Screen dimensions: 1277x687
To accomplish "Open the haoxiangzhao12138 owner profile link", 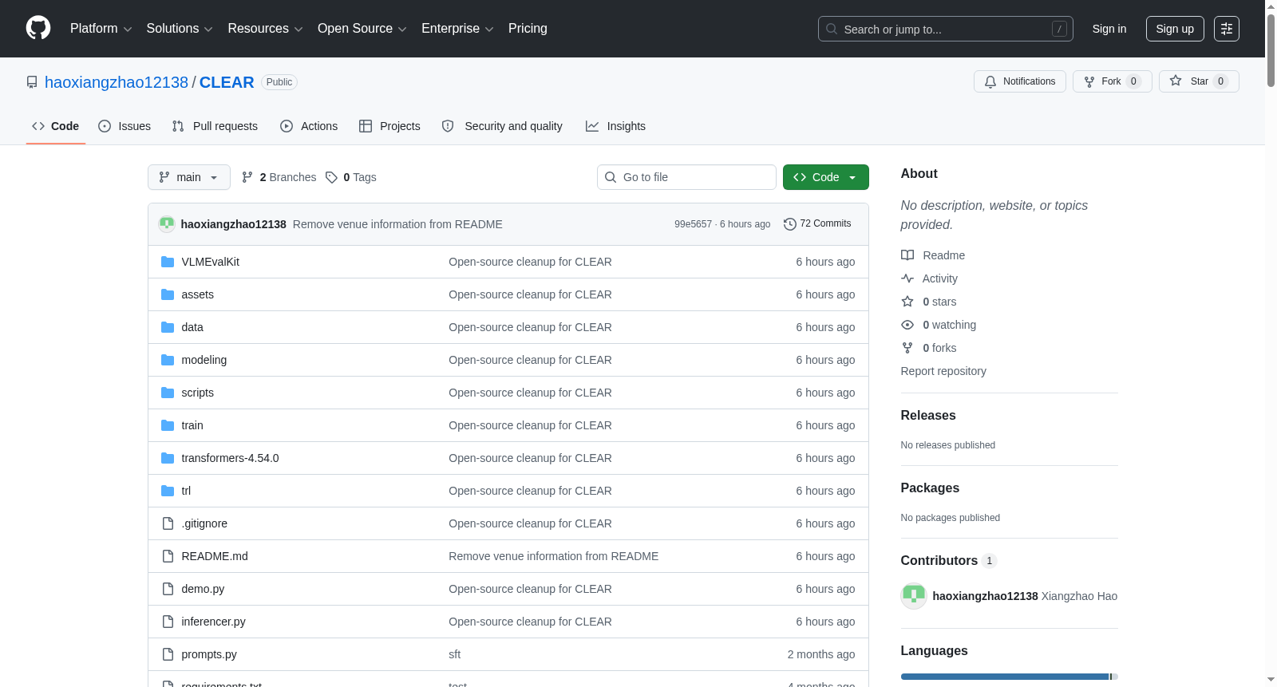I will pyautogui.click(x=117, y=82).
